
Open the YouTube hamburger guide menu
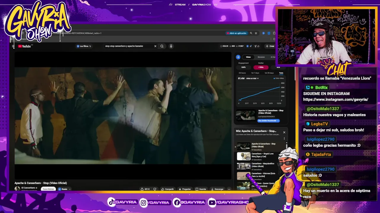tap(13, 46)
